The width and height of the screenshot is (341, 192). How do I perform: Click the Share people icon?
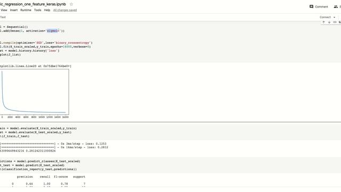click(336, 7)
